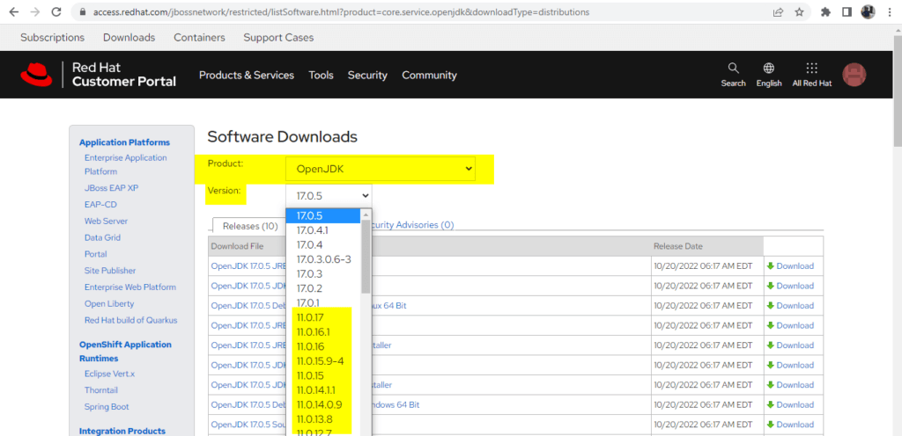This screenshot has width=902, height=436.
Task: Click the browser forward arrow
Action: coord(34,11)
